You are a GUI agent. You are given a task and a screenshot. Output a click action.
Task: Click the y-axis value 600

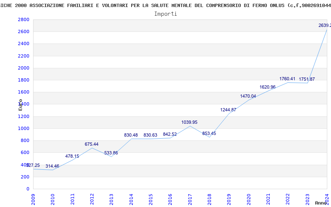tap(25, 152)
